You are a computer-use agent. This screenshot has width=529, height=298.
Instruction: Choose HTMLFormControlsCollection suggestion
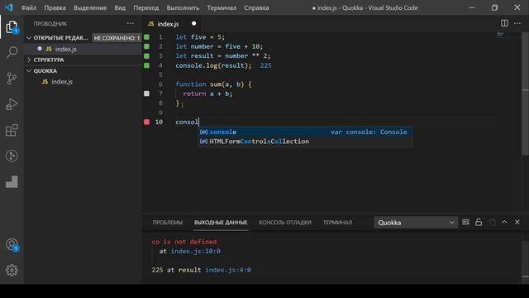click(x=305, y=142)
